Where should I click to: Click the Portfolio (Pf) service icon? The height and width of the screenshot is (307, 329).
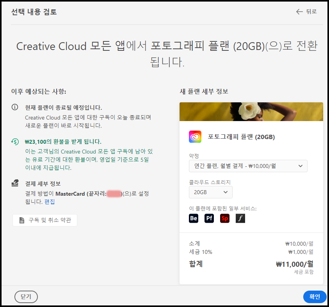pyautogui.click(x=209, y=218)
